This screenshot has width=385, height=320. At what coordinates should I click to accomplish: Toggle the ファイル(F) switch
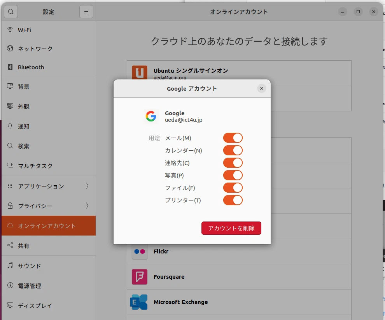[x=233, y=188]
